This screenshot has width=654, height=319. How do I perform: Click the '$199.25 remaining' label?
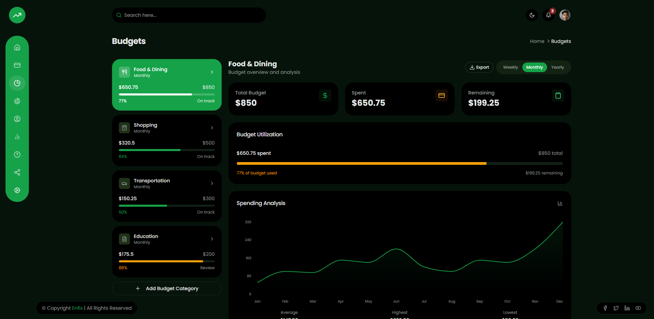click(x=544, y=173)
